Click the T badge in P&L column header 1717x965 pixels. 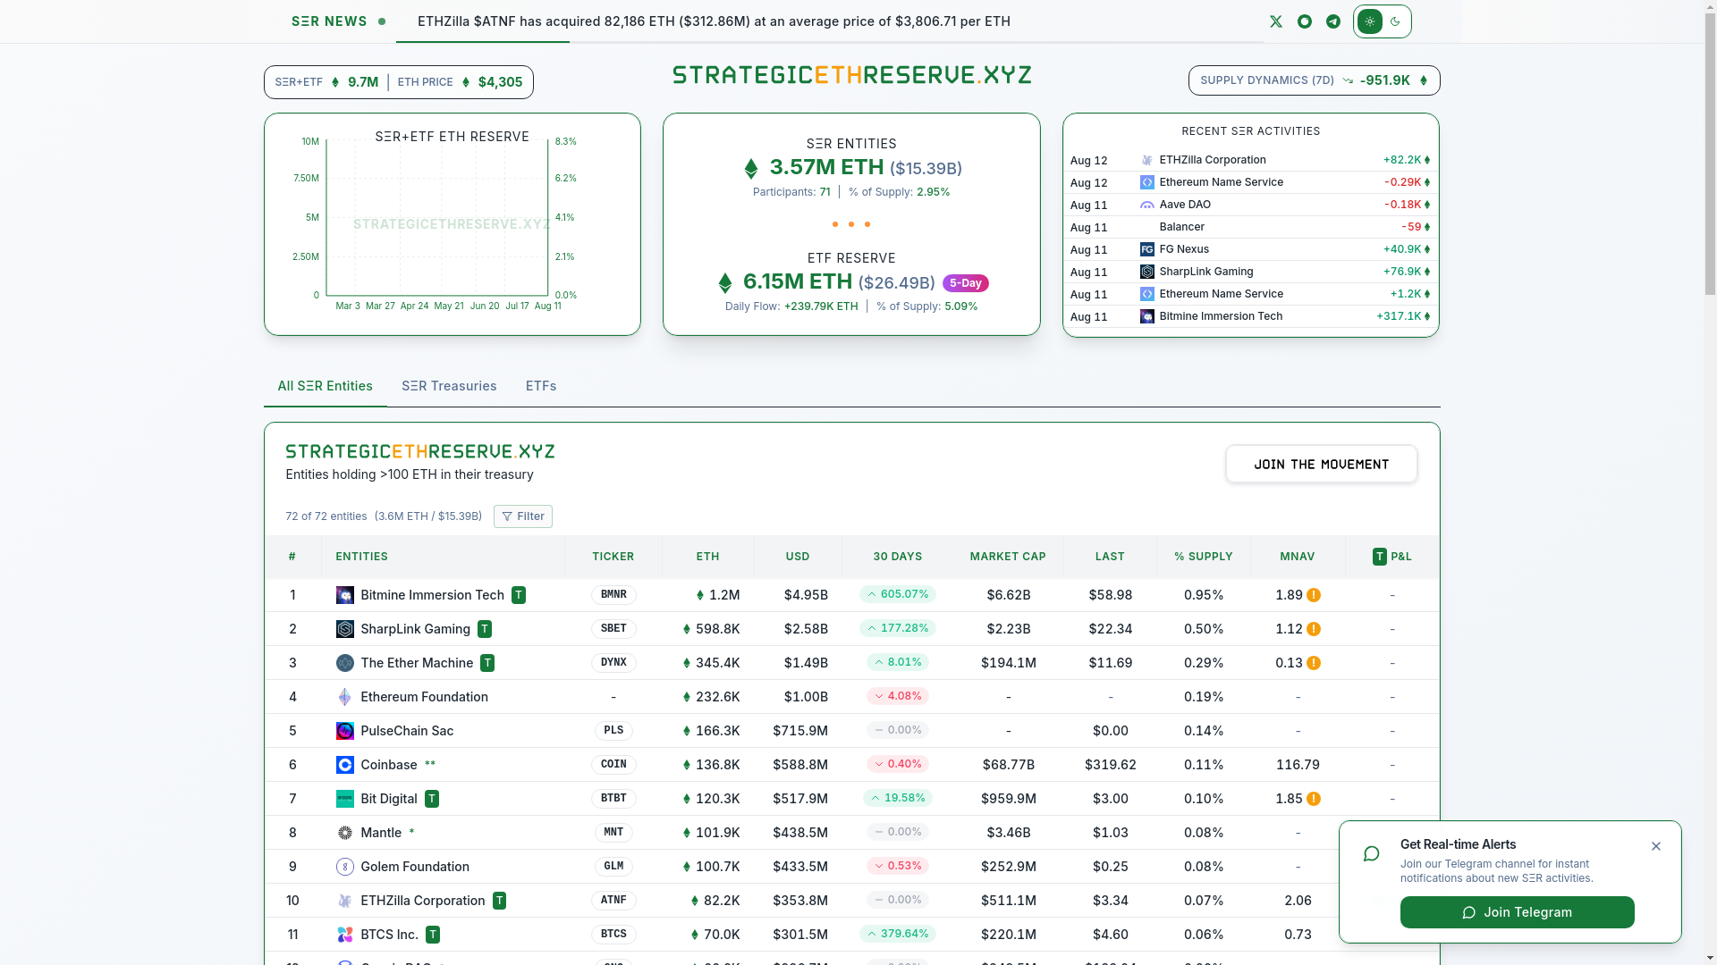point(1380,557)
